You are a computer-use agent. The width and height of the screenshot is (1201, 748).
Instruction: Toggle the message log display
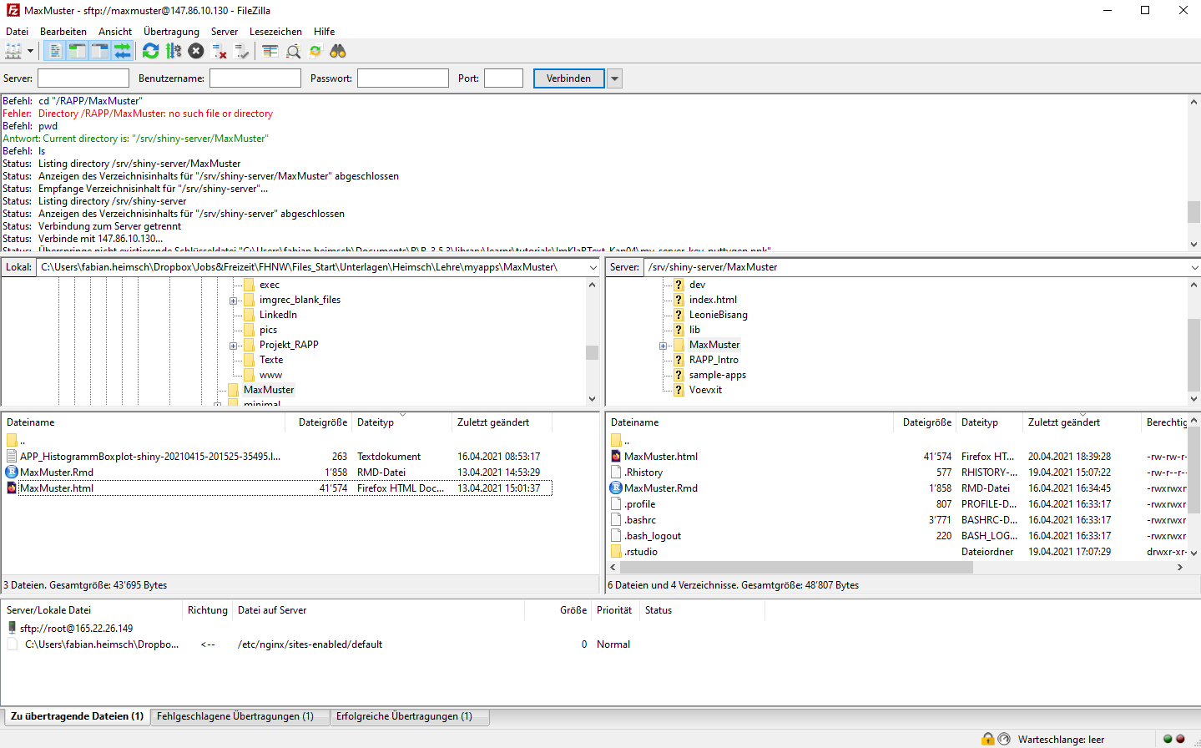point(54,51)
